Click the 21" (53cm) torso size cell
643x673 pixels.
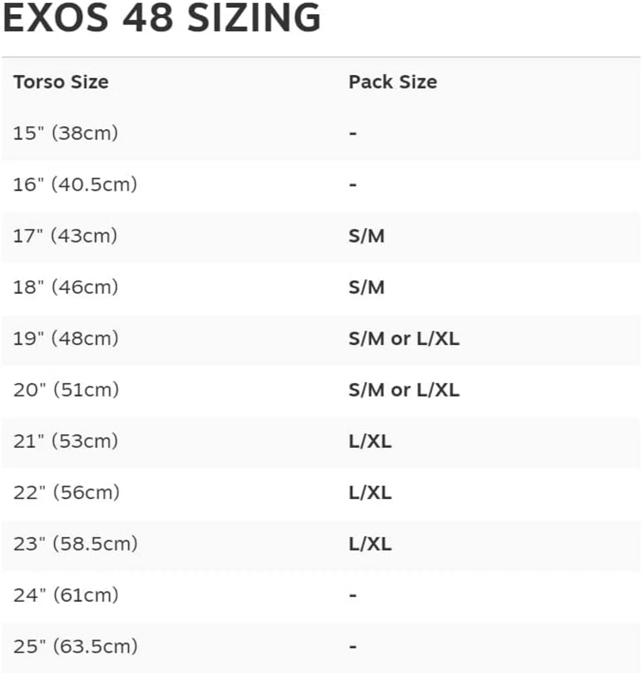coord(65,441)
